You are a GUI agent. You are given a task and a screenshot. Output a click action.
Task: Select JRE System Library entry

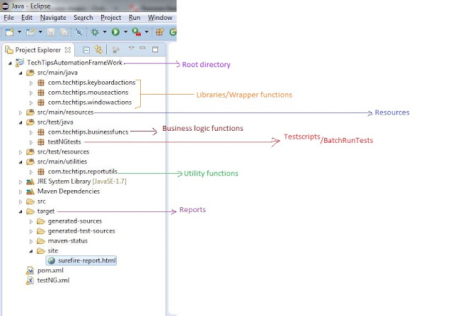(82, 181)
